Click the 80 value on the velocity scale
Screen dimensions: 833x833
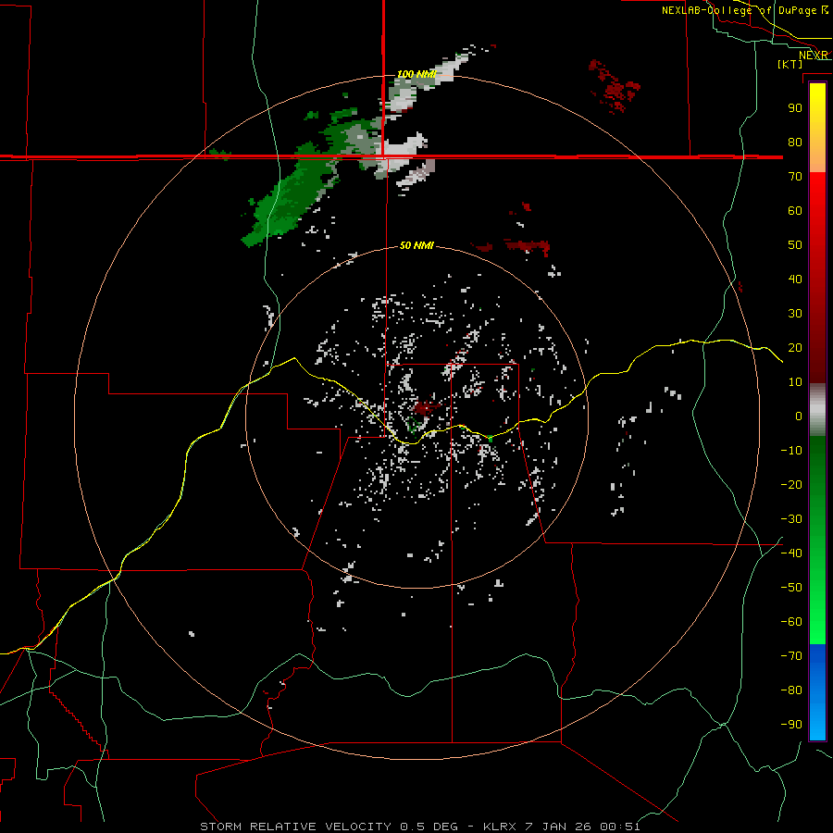pyautogui.click(x=795, y=142)
